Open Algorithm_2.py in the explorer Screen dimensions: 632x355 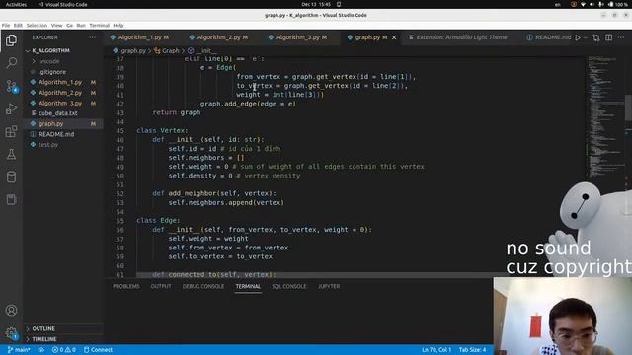[60, 93]
